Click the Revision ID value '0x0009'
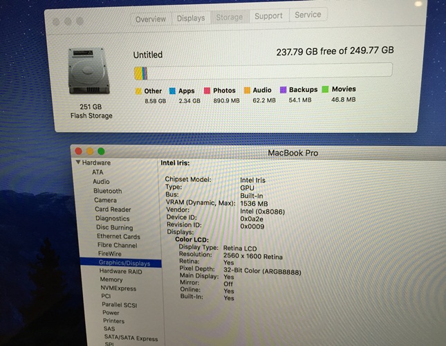This screenshot has width=446, height=346. click(252, 226)
